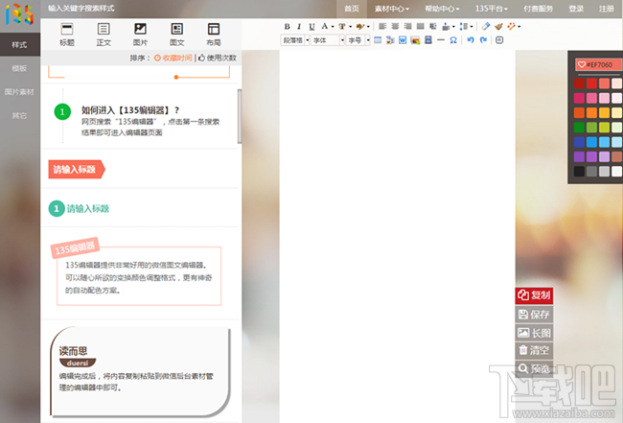Sort styles by 使用次数
The image size is (623, 423).
pyautogui.click(x=218, y=58)
